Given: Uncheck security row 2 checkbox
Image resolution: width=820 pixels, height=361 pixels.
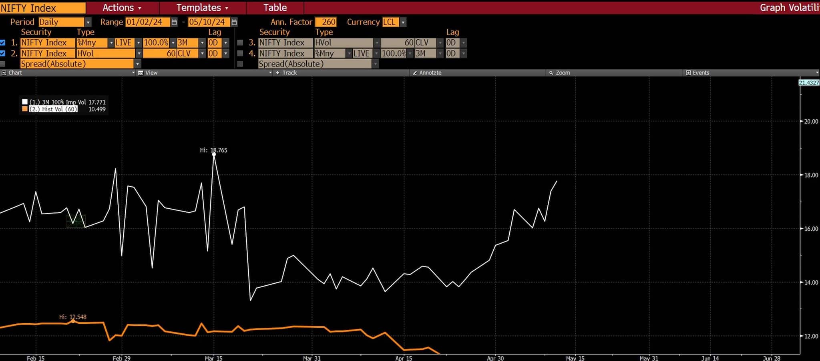Looking at the screenshot, I should pos(3,53).
